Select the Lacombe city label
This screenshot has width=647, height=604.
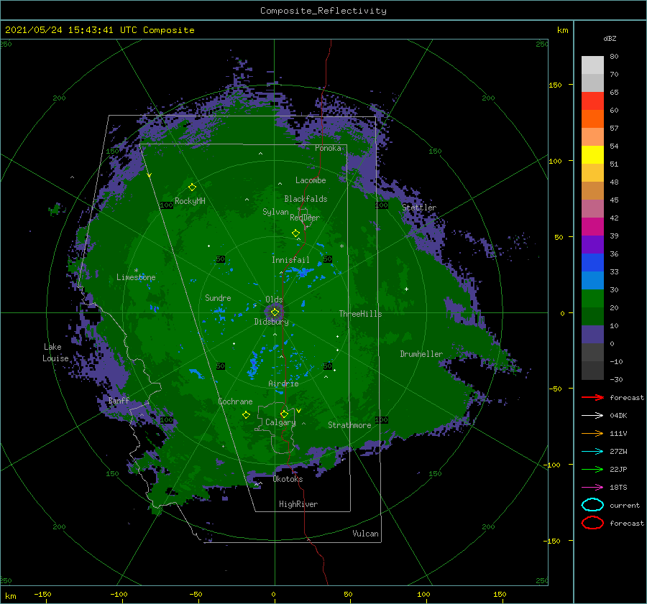pos(311,180)
